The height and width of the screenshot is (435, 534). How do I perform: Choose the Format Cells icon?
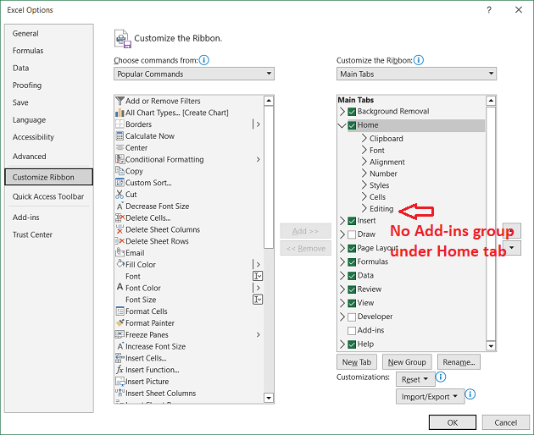120,311
